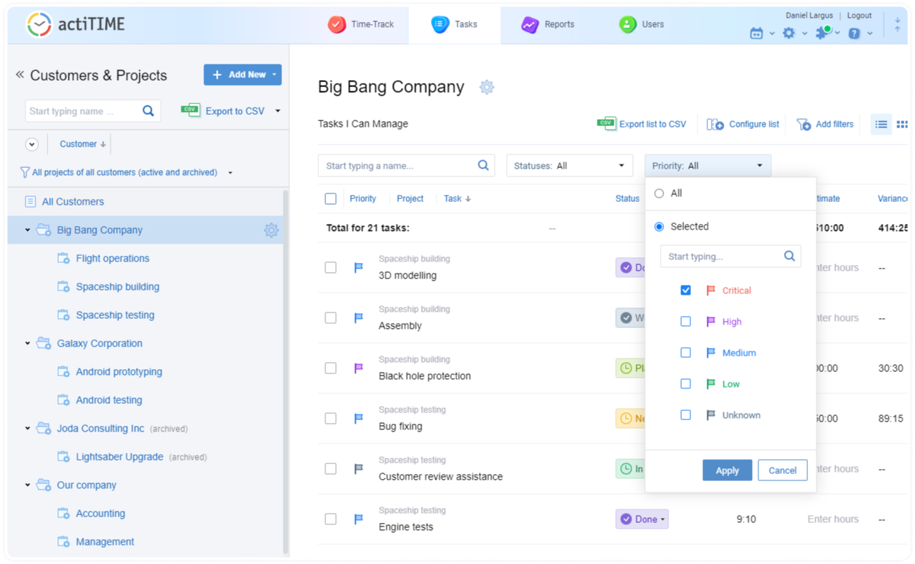Open the Users tab
The width and height of the screenshot is (915, 564).
(x=642, y=24)
